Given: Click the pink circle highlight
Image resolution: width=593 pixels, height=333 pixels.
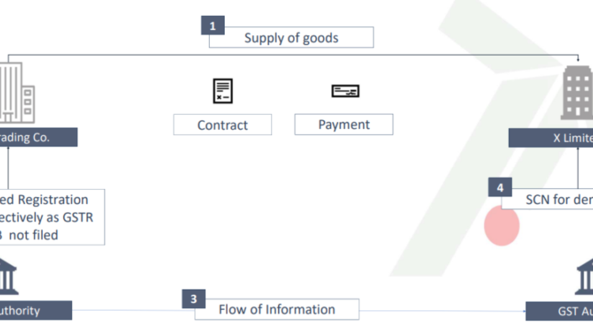Looking at the screenshot, I should pos(502,226).
